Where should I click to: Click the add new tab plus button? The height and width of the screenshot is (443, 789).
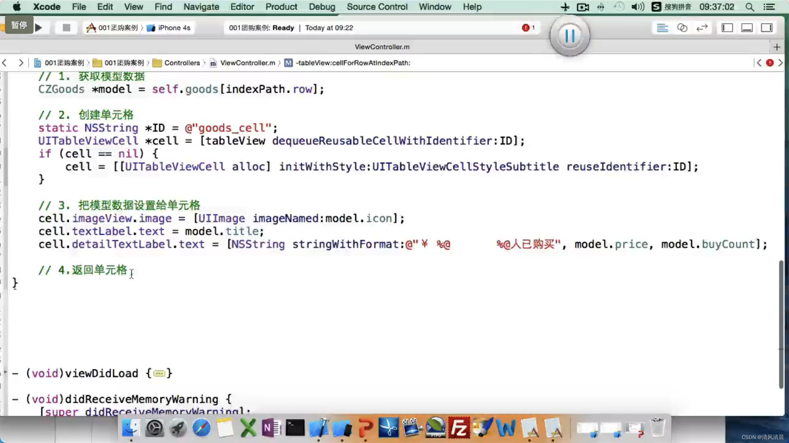click(777, 47)
